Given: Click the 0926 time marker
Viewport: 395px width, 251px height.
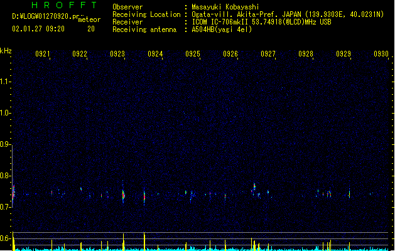Looking at the screenshot, I should pos(230,54).
